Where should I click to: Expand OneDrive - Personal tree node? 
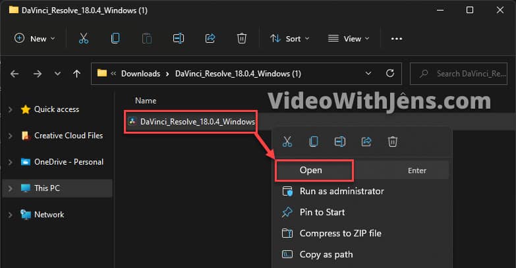[10, 162]
